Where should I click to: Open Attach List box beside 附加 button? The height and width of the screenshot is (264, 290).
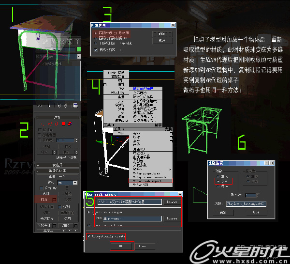pyautogui.click(x=54, y=200)
